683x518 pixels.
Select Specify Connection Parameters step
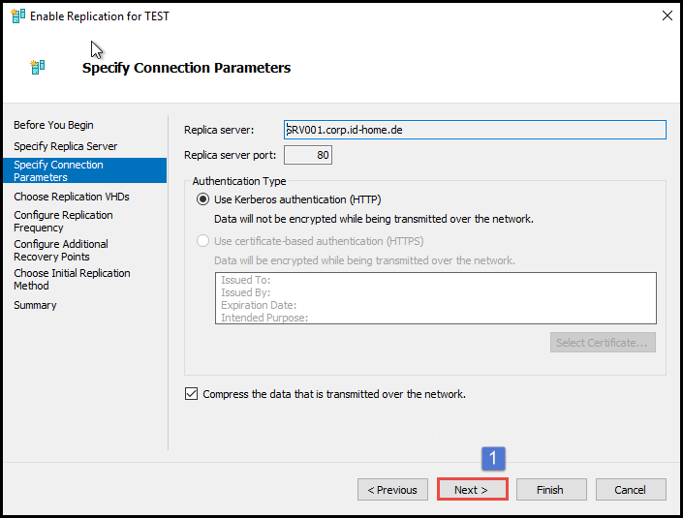click(58, 171)
